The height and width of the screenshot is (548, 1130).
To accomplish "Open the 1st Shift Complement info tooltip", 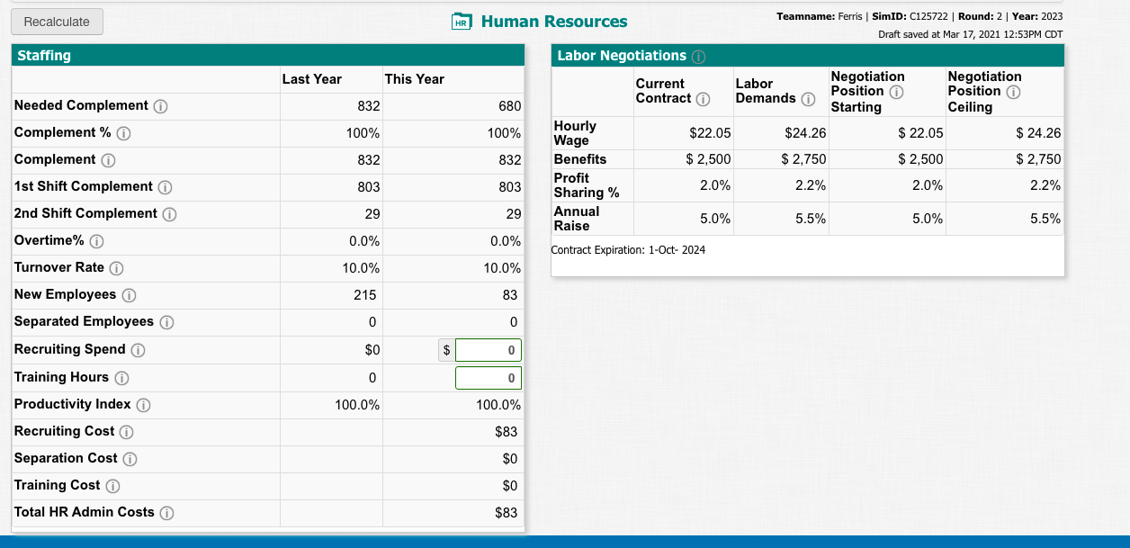I will tap(165, 186).
